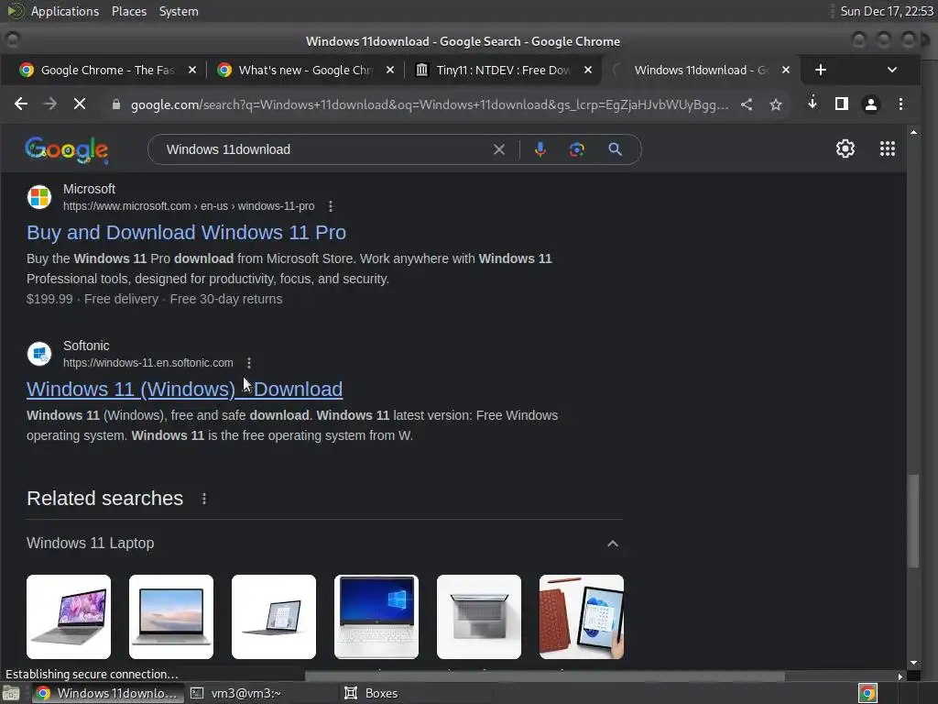
Task: Open more options for Microsoft result
Action: pos(331,206)
